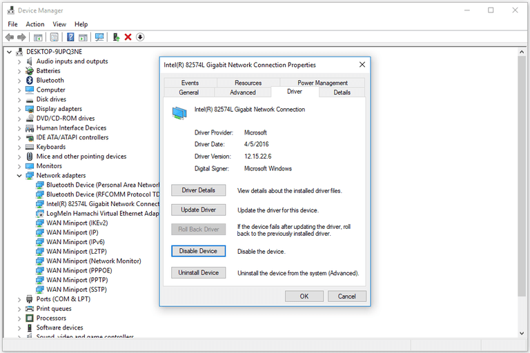This screenshot has width=530, height=353.
Task: Click the Device Manager title bar icon
Action: 11,10
